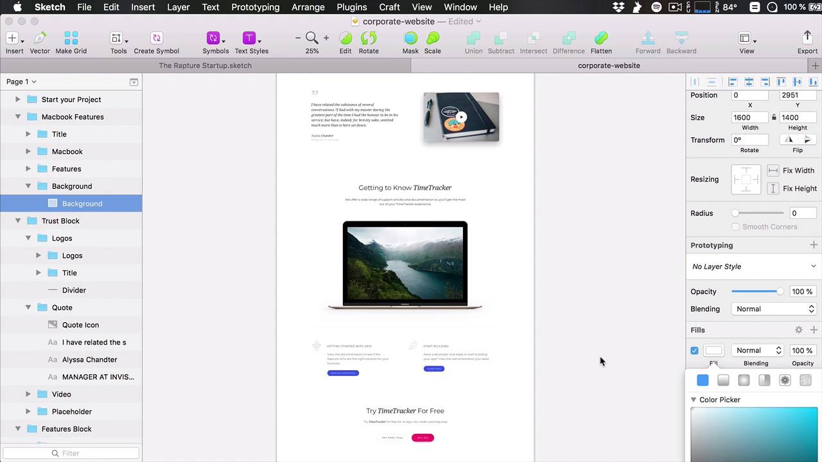Image resolution: width=822 pixels, height=462 pixels.
Task: Click the Make Grid toolbar icon
Action: click(x=71, y=38)
